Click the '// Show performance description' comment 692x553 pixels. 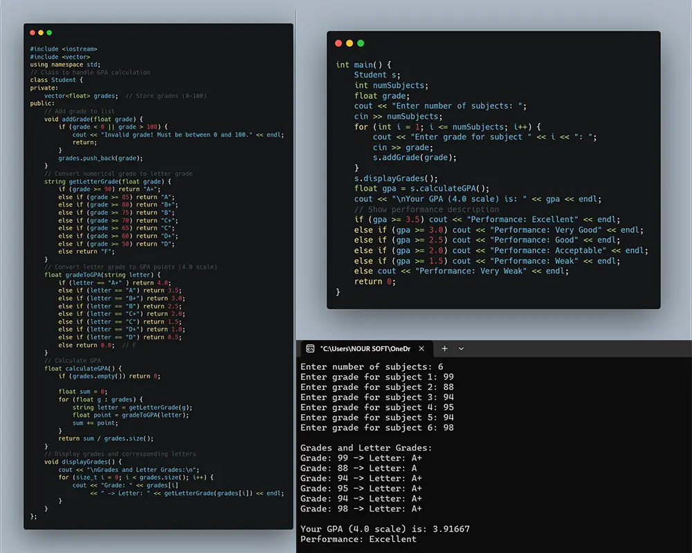tap(426, 209)
